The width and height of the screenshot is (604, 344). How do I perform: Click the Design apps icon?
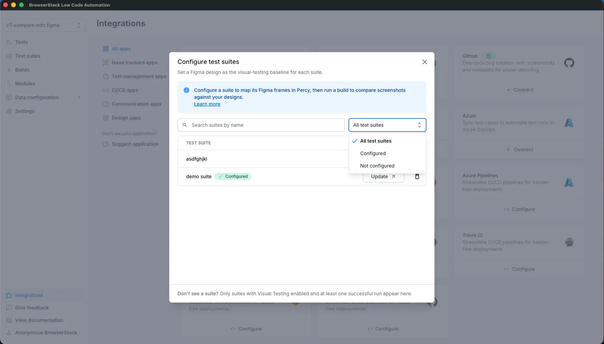point(106,118)
